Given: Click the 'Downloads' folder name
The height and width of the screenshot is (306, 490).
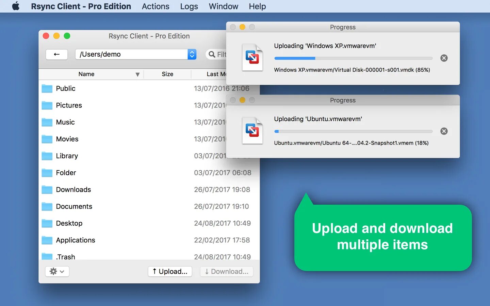Looking at the screenshot, I should point(73,190).
